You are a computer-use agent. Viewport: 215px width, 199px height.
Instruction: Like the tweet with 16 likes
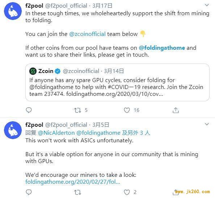pyautogui.click(x=127, y=110)
